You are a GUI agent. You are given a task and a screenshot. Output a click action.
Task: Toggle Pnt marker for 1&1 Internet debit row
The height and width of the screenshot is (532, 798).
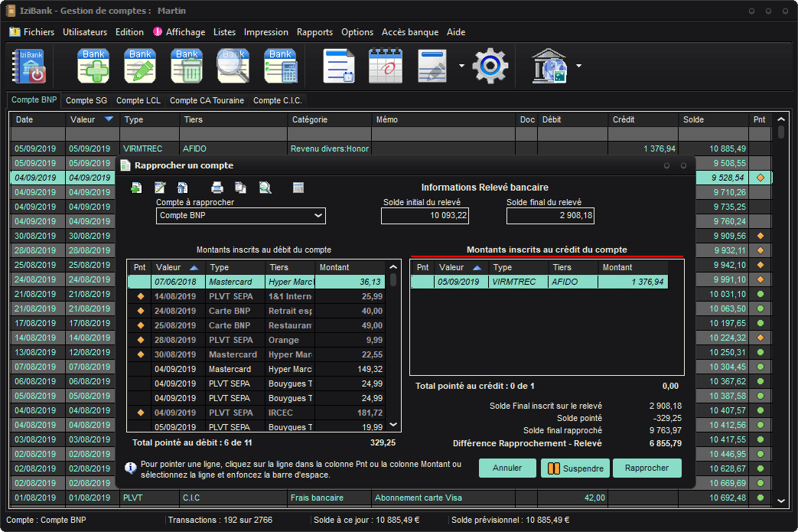140,296
